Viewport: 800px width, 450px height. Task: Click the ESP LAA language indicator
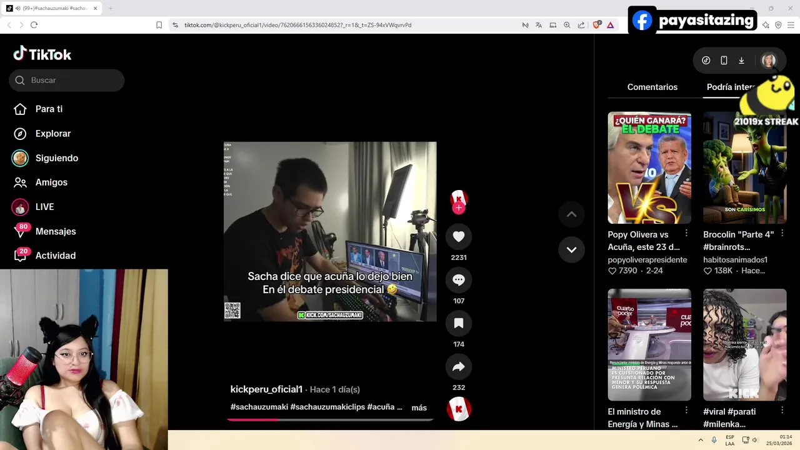click(729, 440)
